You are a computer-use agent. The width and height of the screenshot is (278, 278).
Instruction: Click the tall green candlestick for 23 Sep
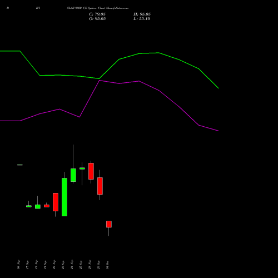click(64, 197)
